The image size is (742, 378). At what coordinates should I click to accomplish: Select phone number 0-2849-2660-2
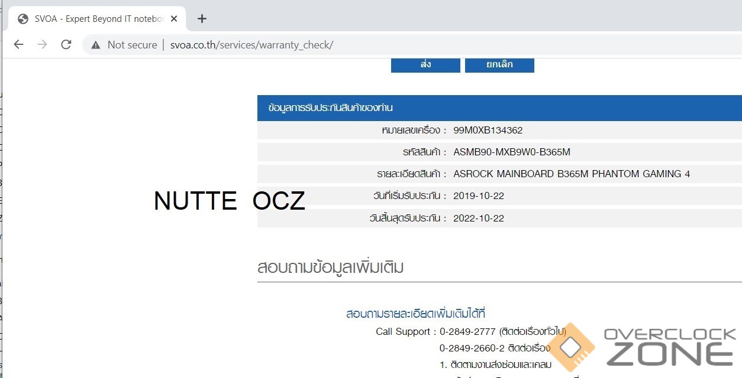point(472,348)
